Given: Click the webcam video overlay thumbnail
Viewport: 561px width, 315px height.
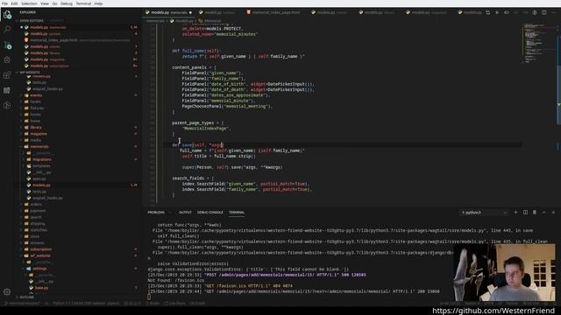Looking at the screenshot, I should [504, 272].
